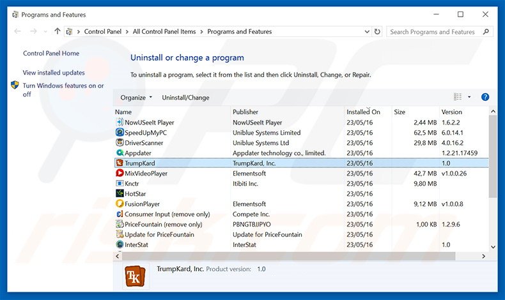Go forward with the forward arrow
Viewport: 505px width, 300px height.
click(33, 31)
